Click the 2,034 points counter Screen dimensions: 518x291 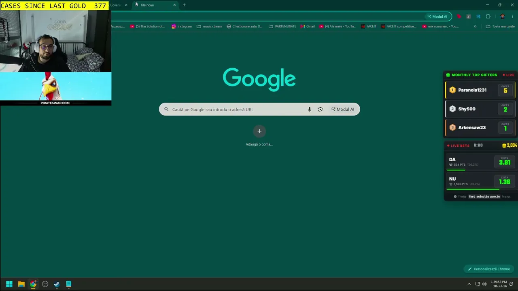pos(510,145)
